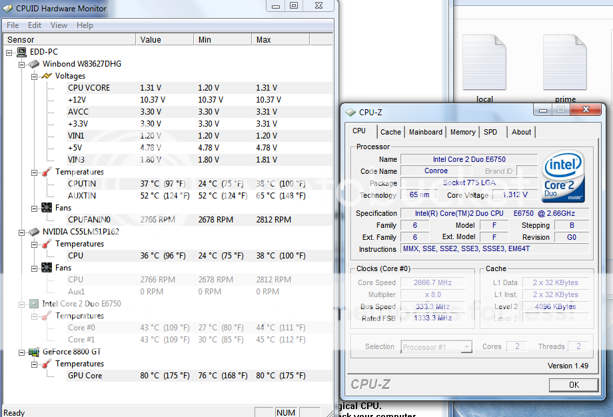This screenshot has height=417, width=613.
Task: Click the EDD-PC computer icon
Action: [21, 52]
